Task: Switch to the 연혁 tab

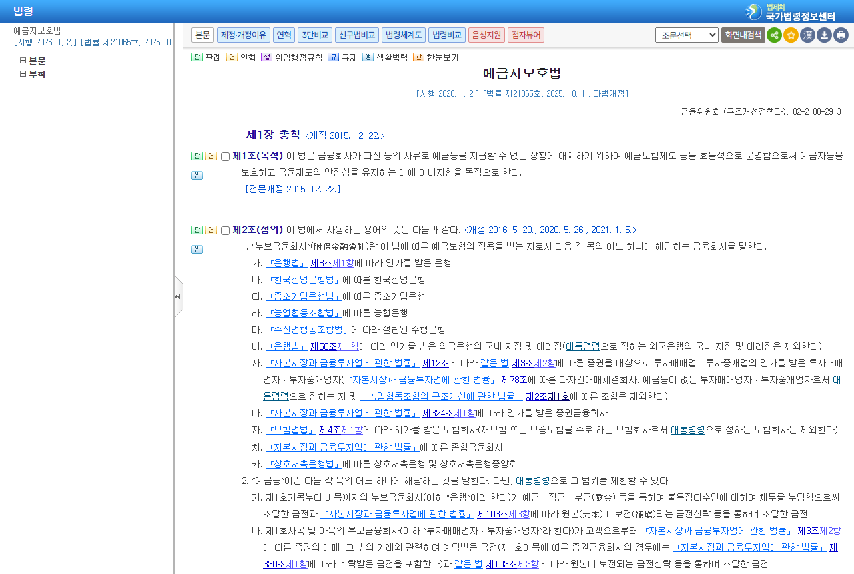Action: tap(284, 35)
